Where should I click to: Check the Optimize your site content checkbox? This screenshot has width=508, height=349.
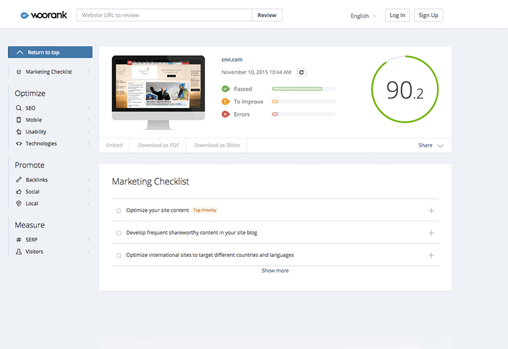[119, 210]
